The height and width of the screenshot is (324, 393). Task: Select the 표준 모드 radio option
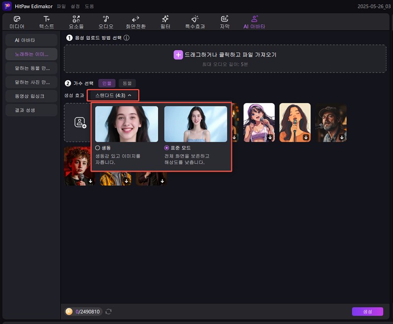167,148
